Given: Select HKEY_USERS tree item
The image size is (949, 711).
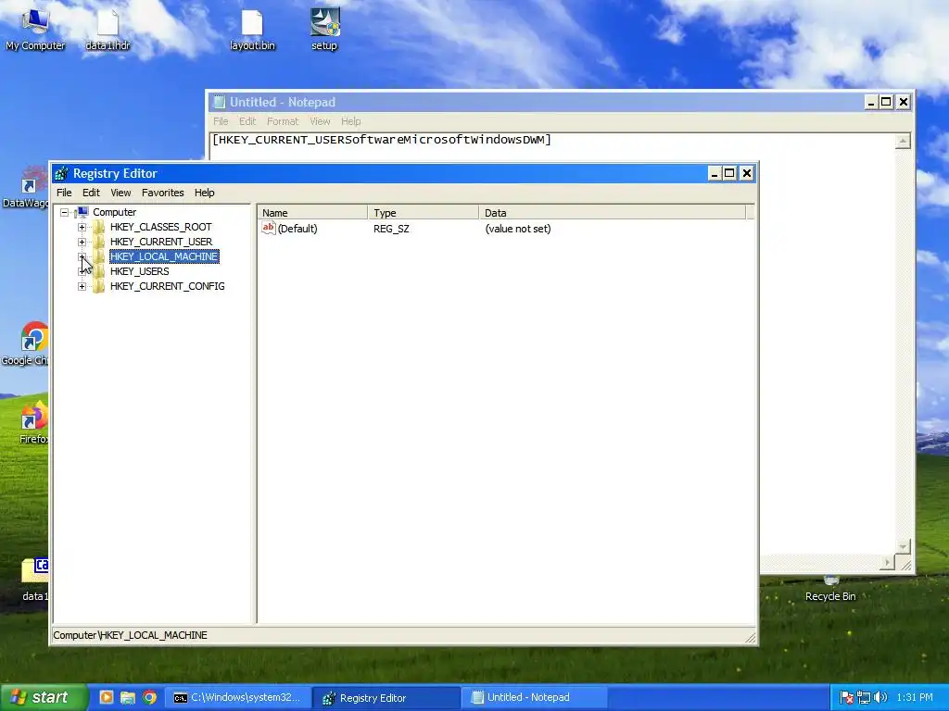Looking at the screenshot, I should 139,271.
